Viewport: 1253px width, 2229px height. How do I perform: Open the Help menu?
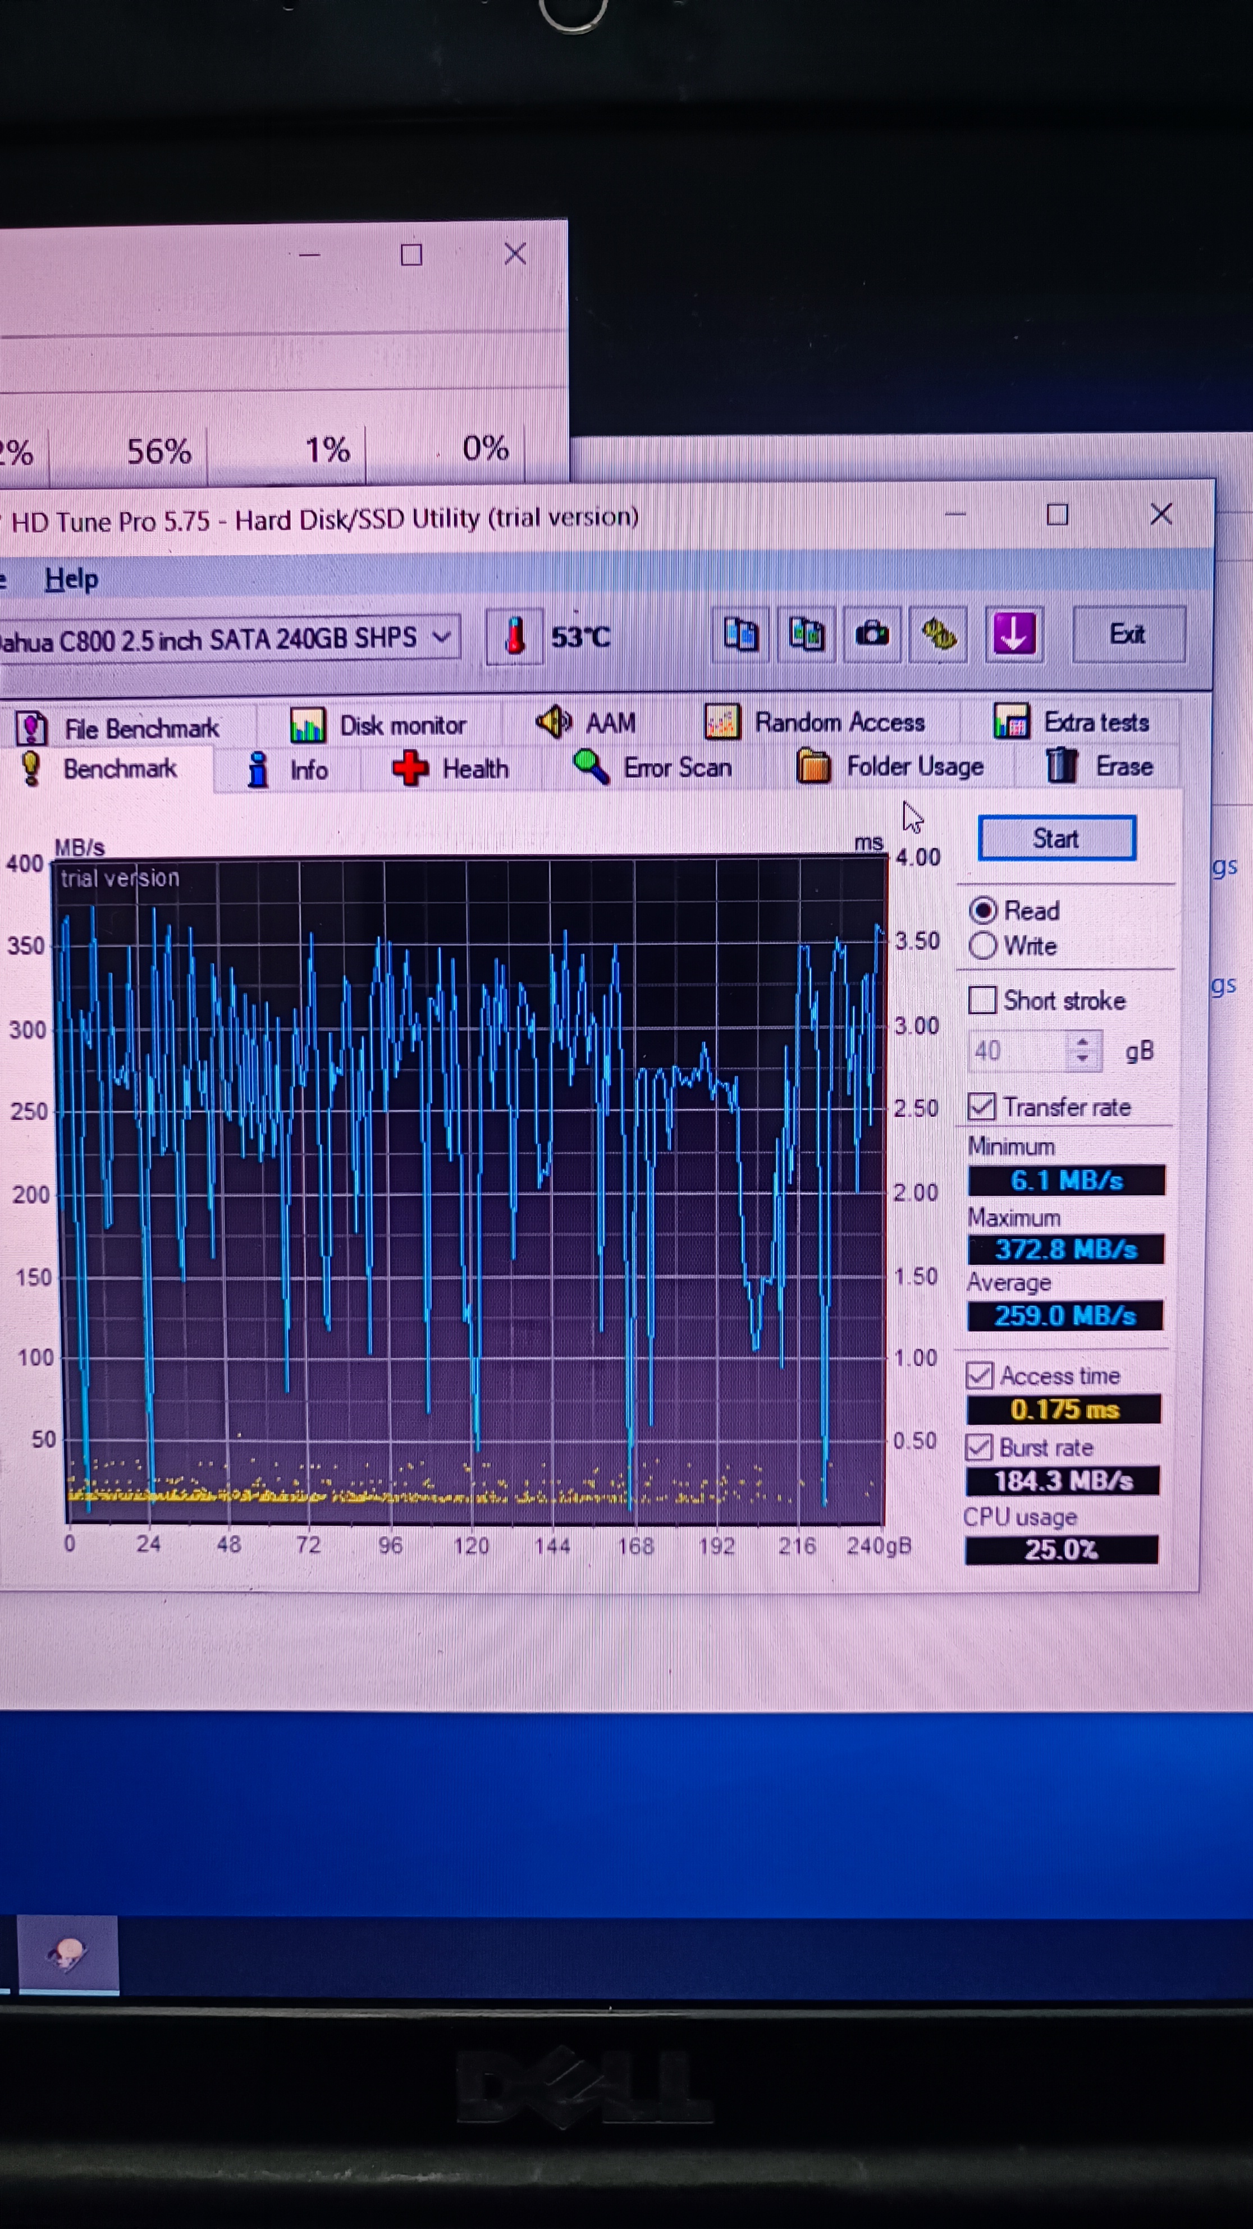(71, 579)
